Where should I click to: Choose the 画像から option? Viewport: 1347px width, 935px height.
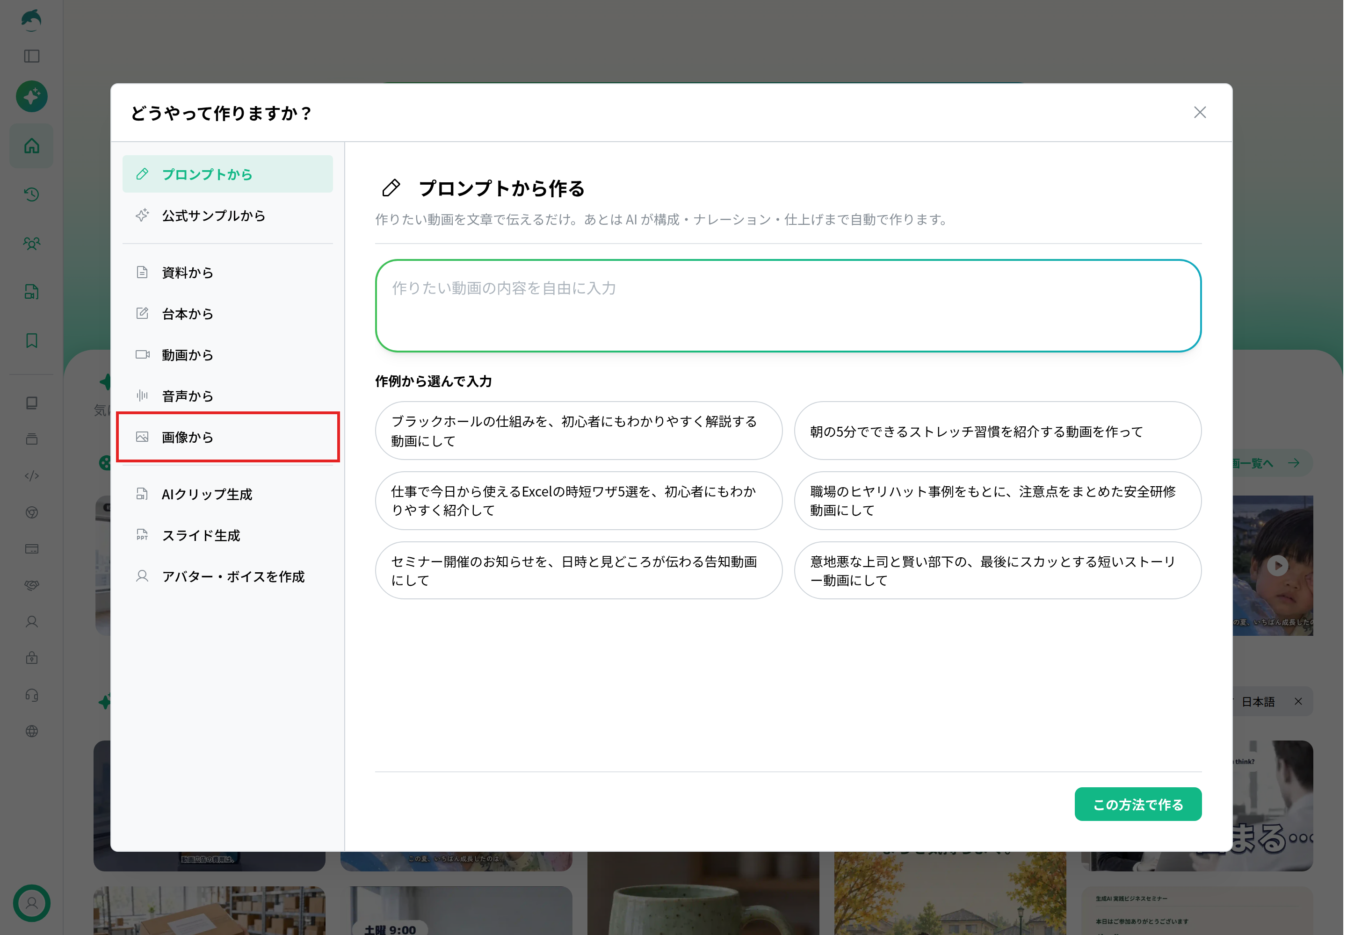pyautogui.click(x=227, y=437)
